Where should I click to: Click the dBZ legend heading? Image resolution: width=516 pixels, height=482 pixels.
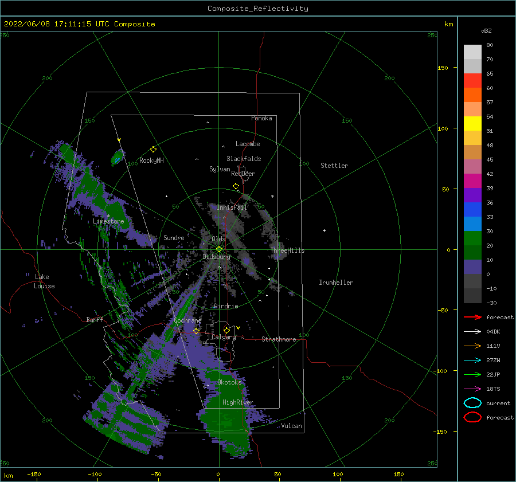pyautogui.click(x=486, y=30)
